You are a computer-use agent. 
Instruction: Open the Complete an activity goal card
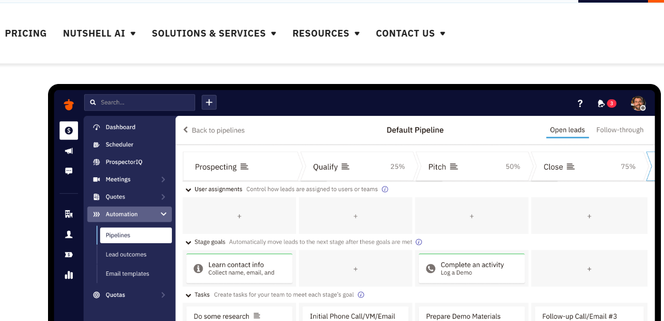471,268
